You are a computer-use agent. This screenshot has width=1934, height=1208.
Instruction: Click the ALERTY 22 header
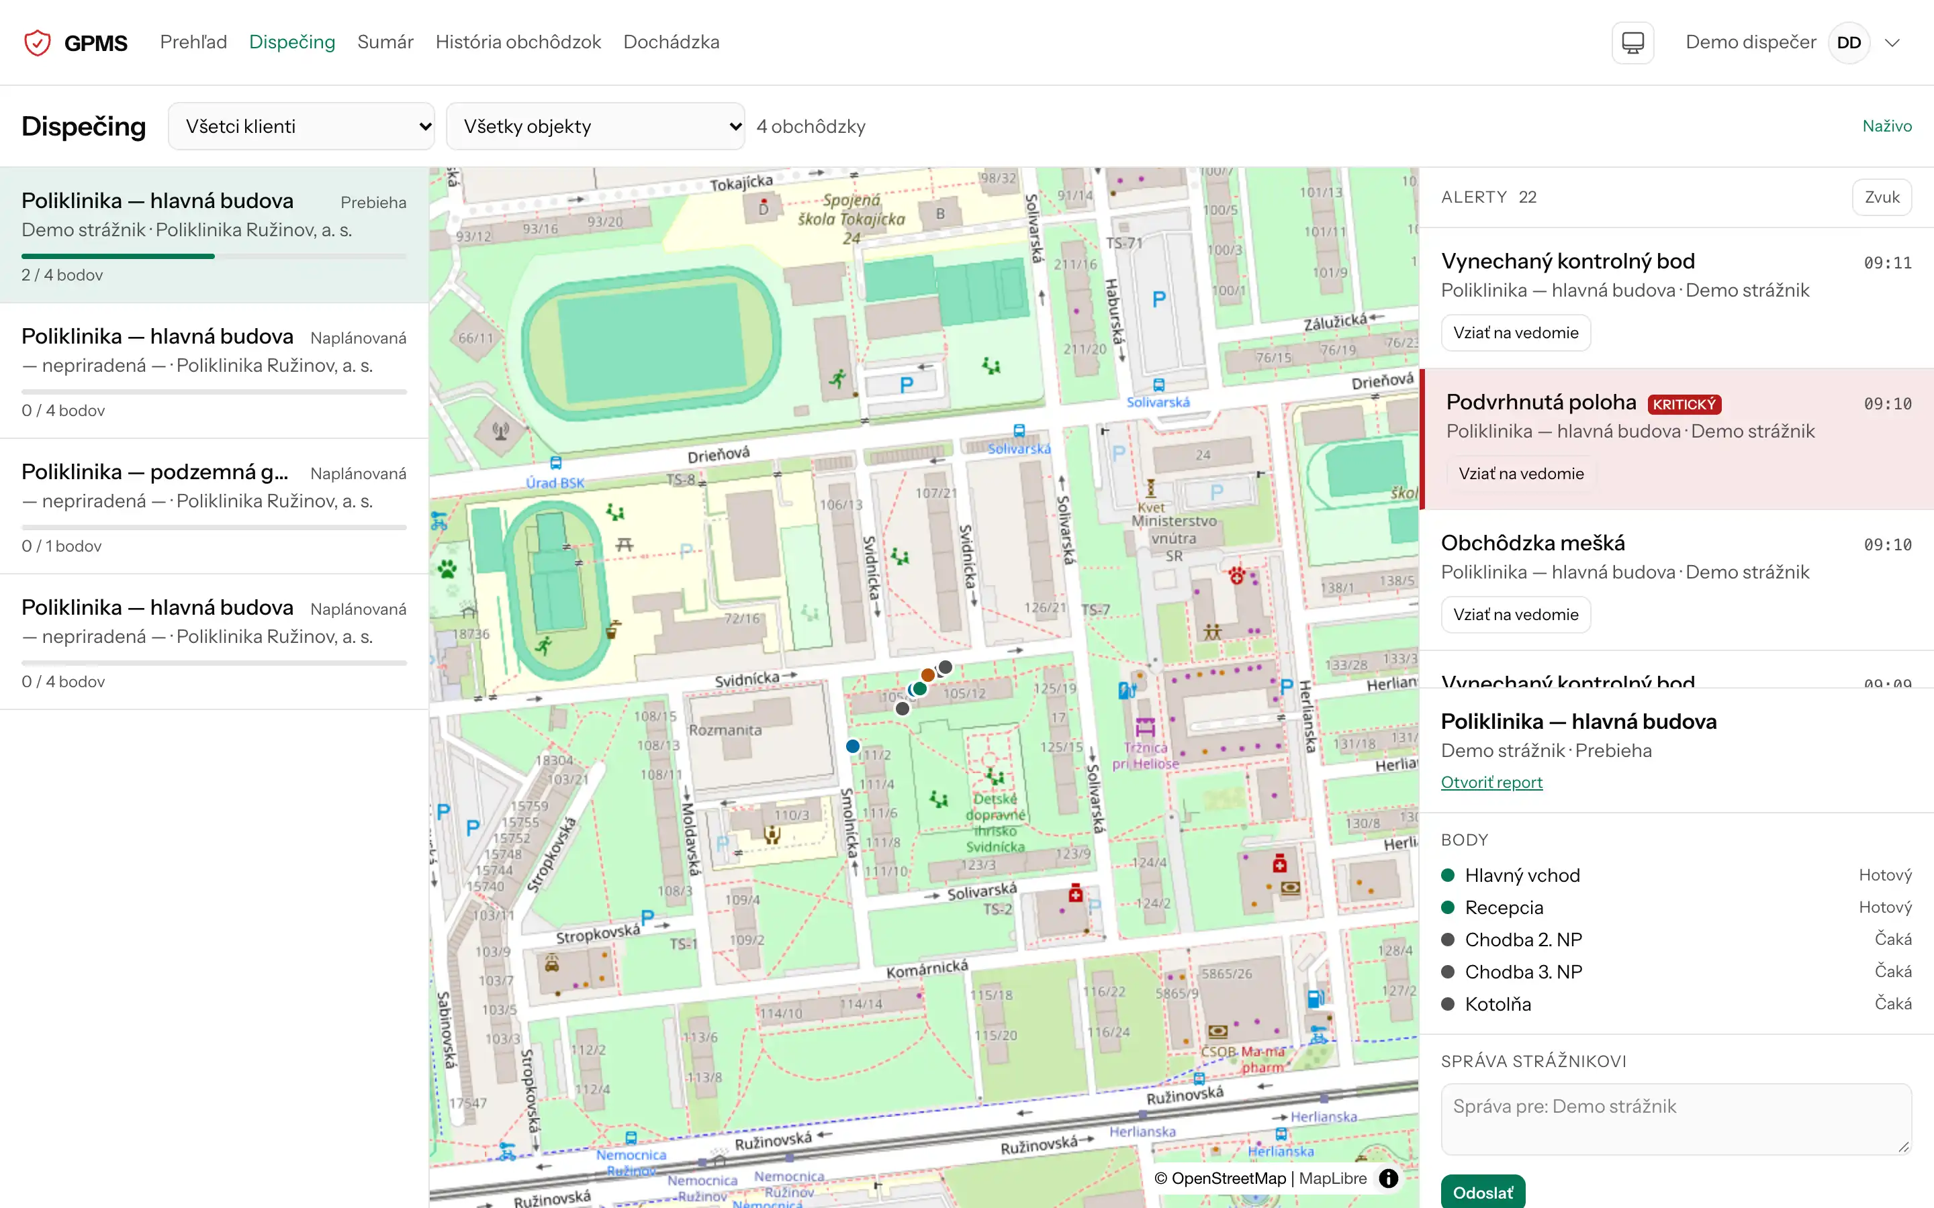(x=1489, y=197)
